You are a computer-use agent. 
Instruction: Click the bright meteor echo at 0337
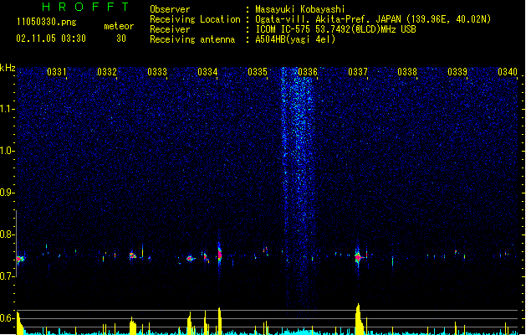click(x=358, y=257)
